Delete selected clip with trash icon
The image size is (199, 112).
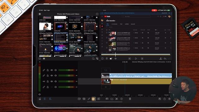(x=130, y=99)
